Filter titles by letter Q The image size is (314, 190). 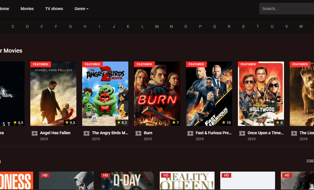click(215, 26)
